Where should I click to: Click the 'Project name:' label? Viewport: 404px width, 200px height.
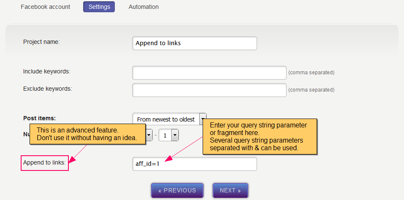point(41,42)
